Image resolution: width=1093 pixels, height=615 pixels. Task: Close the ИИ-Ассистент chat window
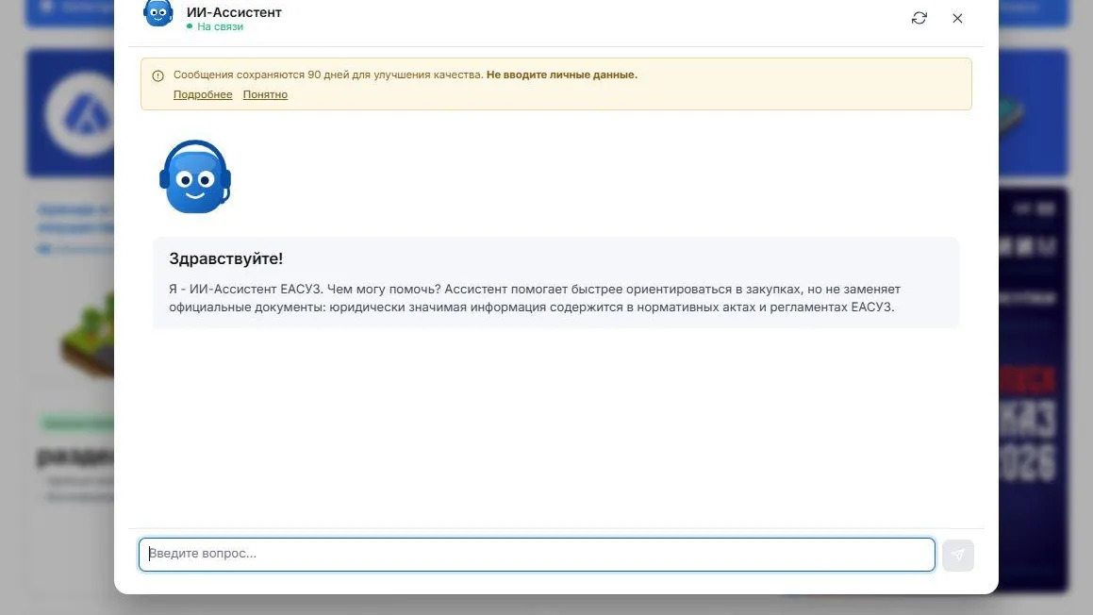[x=957, y=18]
